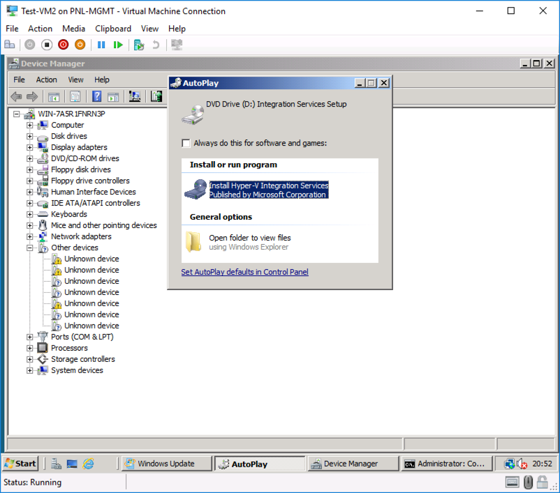
Task: Click the volume muted tray icon
Action: [x=522, y=464]
